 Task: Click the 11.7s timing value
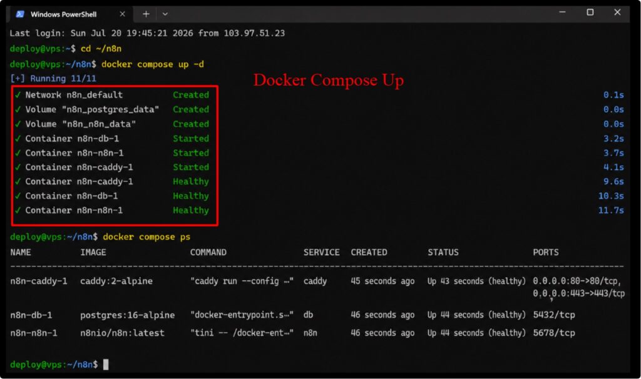611,210
